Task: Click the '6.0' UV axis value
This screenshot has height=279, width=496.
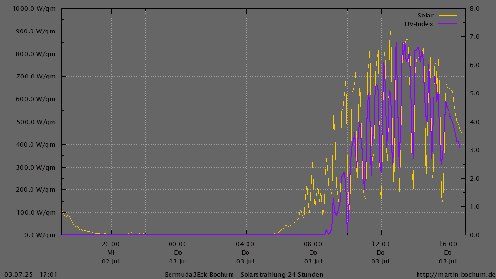Action: tap(475, 65)
